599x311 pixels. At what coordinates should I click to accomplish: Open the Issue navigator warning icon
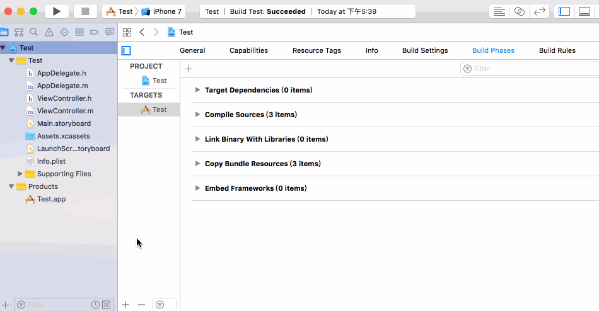[x=49, y=32]
